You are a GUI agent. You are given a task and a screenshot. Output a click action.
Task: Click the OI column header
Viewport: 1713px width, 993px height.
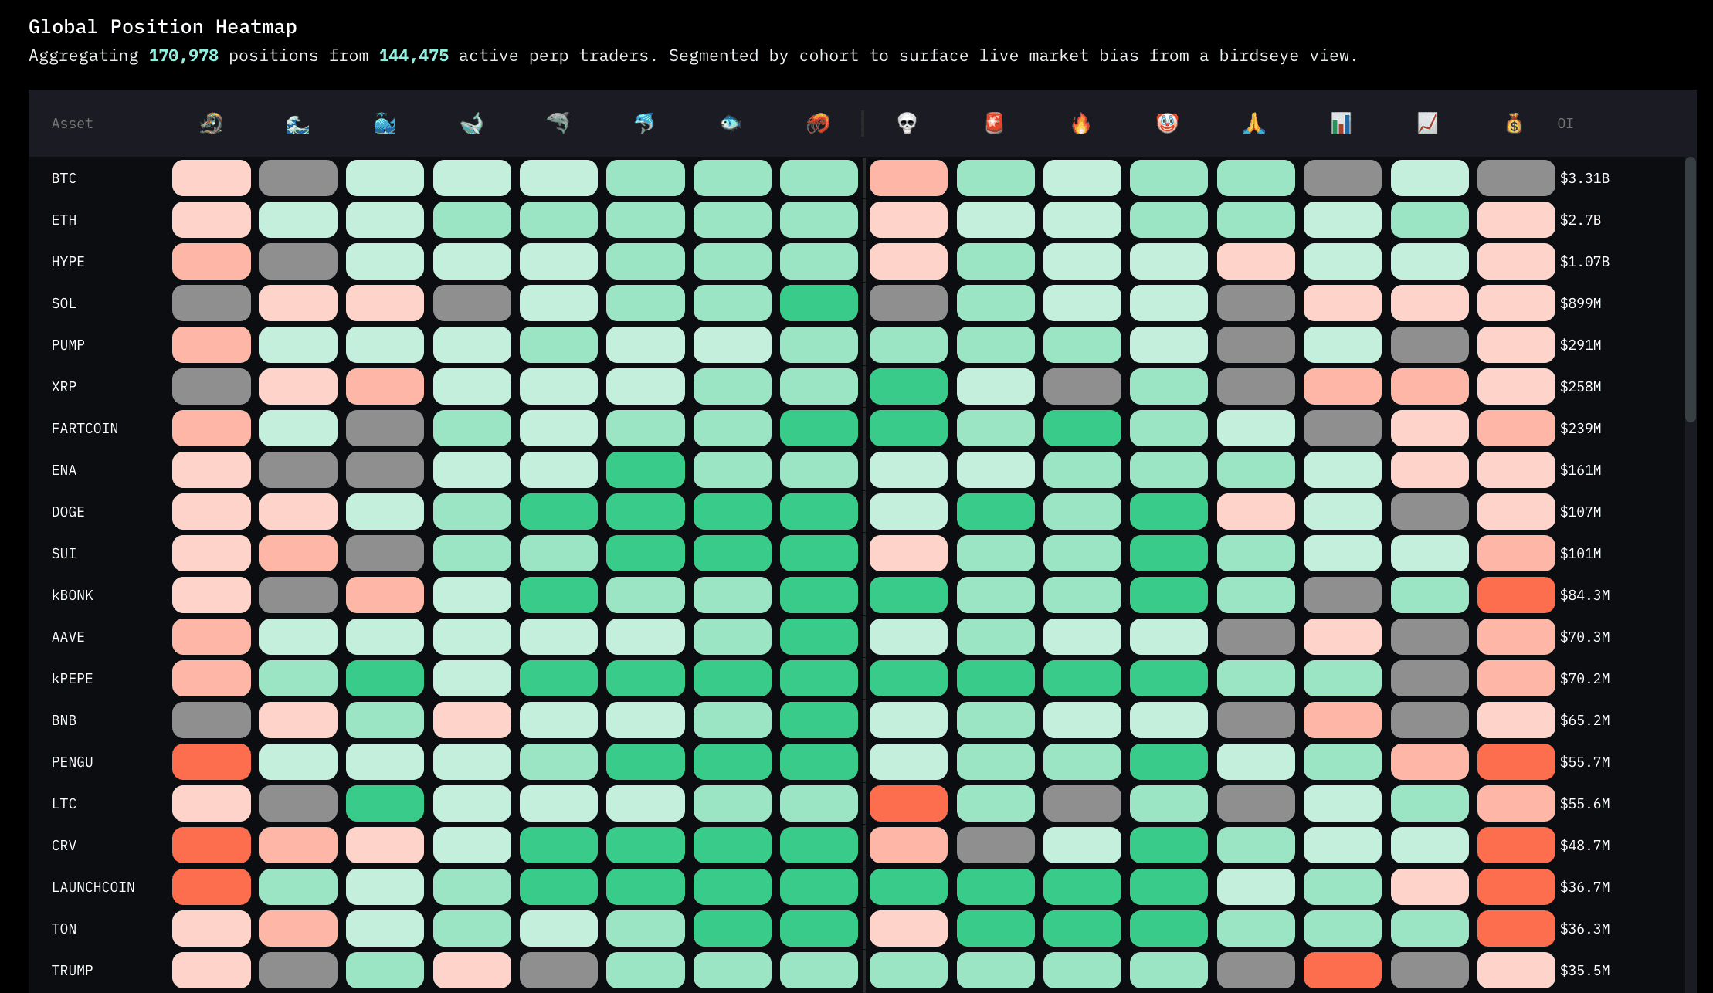(x=1565, y=124)
